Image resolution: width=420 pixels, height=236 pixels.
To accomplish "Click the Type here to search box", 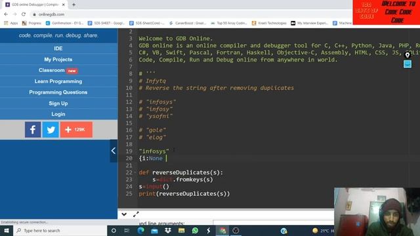I will coord(60,230).
